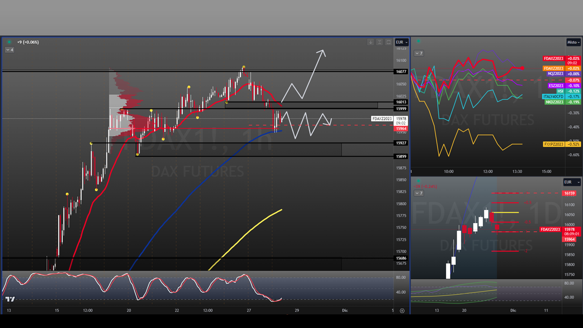Click the orange FDAXZ2023 legend label

click(x=554, y=68)
